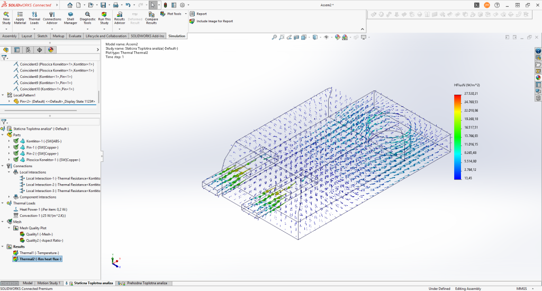Open the Run This Study dropdown arrow
This screenshot has width=542, height=291.
[x=104, y=29]
